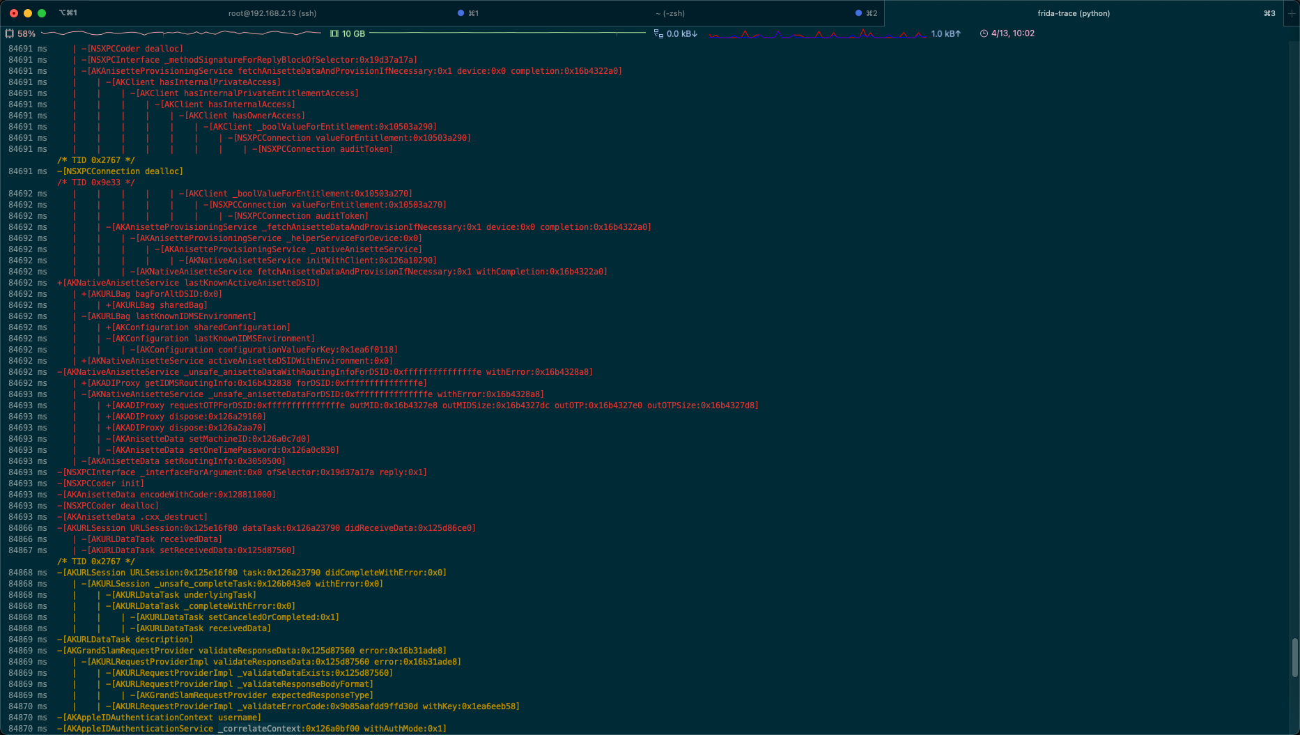Open a new tab with the plus button

tap(1292, 13)
